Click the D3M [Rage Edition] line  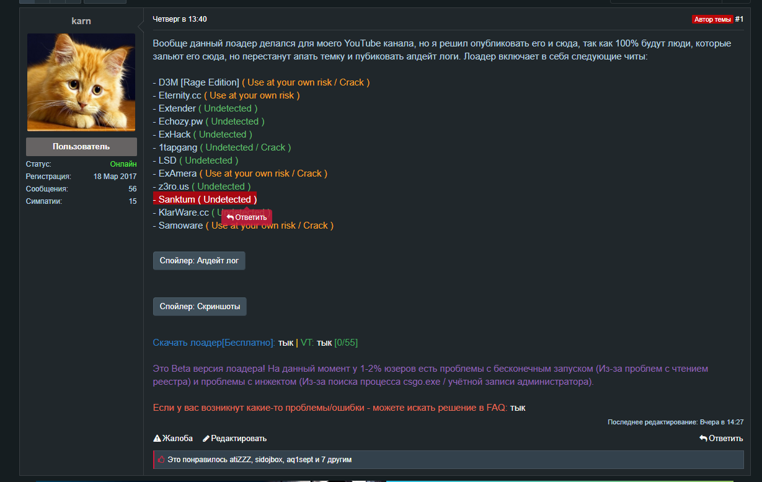(x=261, y=82)
